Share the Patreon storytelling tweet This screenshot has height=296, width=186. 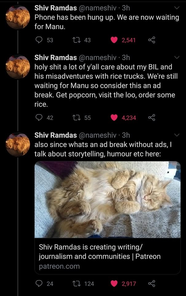tap(151, 284)
